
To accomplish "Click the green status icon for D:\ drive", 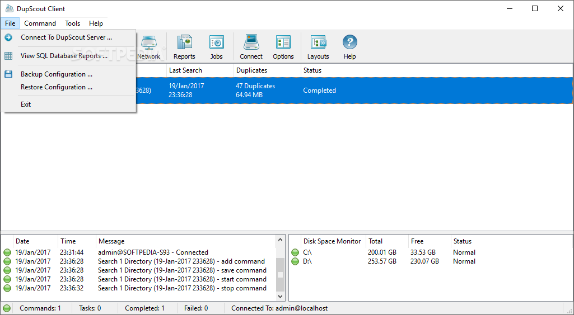I will [295, 261].
